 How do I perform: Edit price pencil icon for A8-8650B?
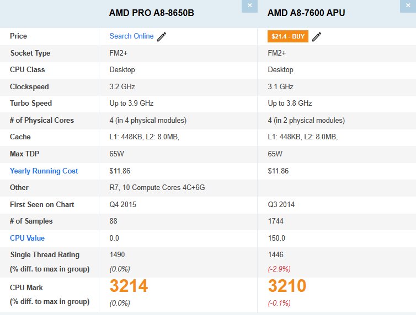point(161,37)
